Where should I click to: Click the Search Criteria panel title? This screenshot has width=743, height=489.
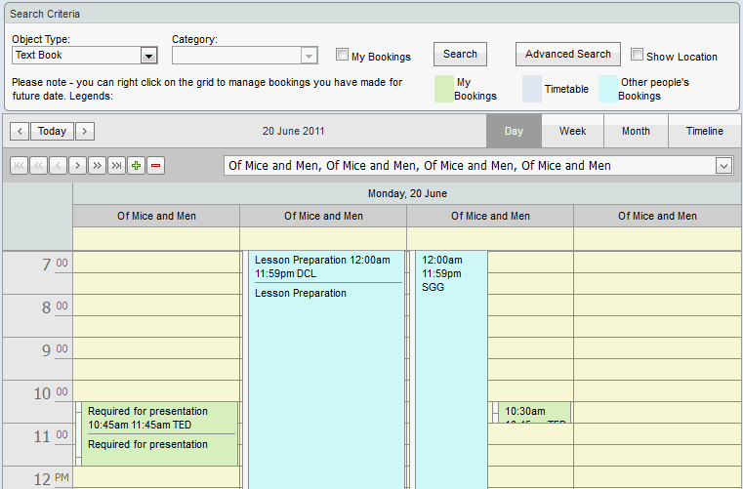[x=45, y=15]
